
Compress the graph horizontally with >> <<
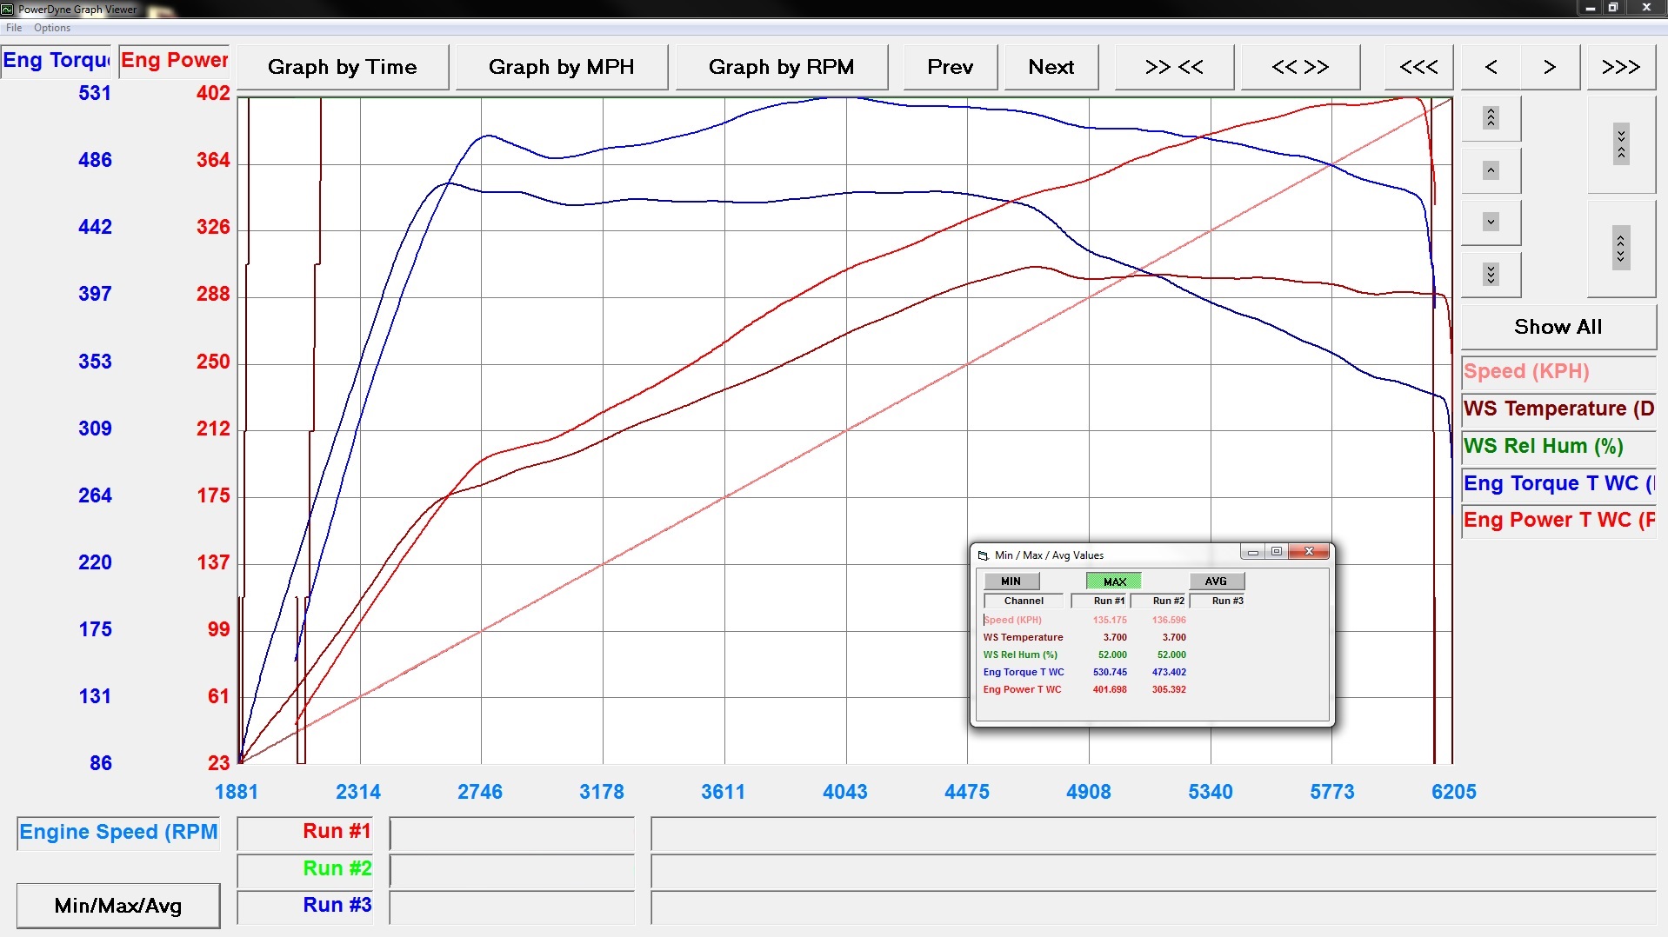tap(1174, 67)
